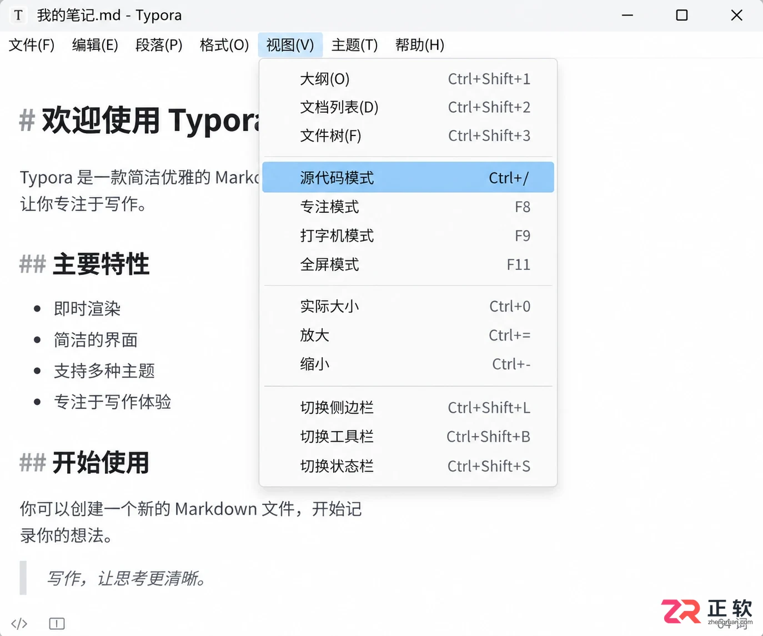Viewport: 763px width, 636px height.
Task: Toggle 专注模式 in the view menu
Action: (x=408, y=207)
